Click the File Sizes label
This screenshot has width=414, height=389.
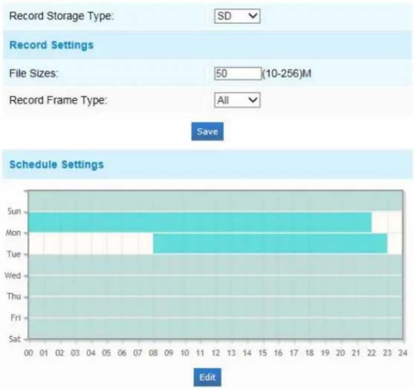pos(33,74)
